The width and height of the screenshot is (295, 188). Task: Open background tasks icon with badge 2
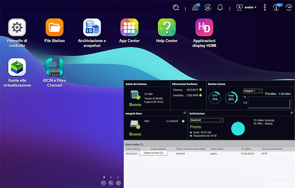click(x=195, y=7)
